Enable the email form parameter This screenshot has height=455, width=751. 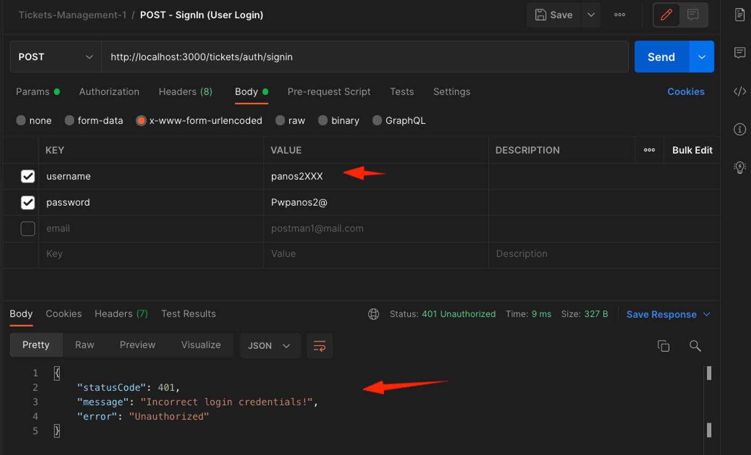click(x=27, y=228)
